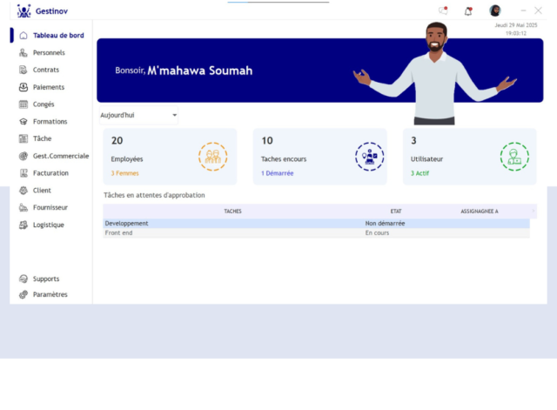Image resolution: width=557 pixels, height=410 pixels.
Task: Click the En cours status cell
Action: click(377, 233)
